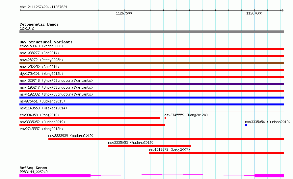This screenshot has width=293, height=179.
Task: Click the red bar under esv2759879
Action: click(x=151, y=49)
